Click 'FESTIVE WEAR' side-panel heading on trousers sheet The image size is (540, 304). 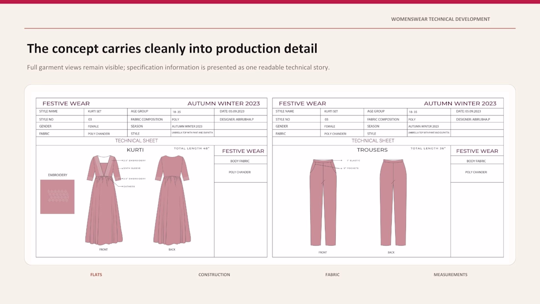477,151
